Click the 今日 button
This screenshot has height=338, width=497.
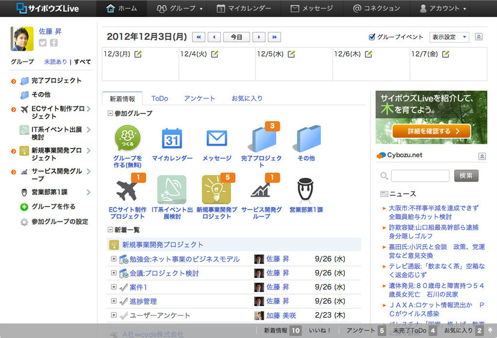pos(236,37)
